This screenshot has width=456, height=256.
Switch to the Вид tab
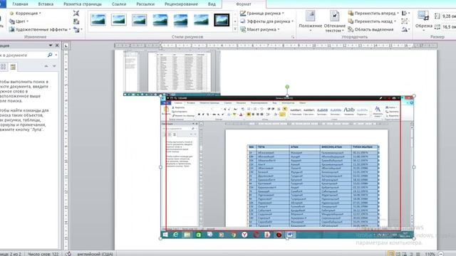[x=212, y=4]
